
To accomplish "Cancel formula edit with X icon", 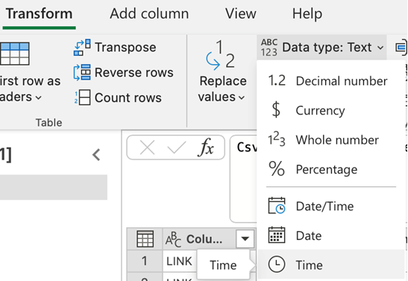I will pyautogui.click(x=147, y=148).
